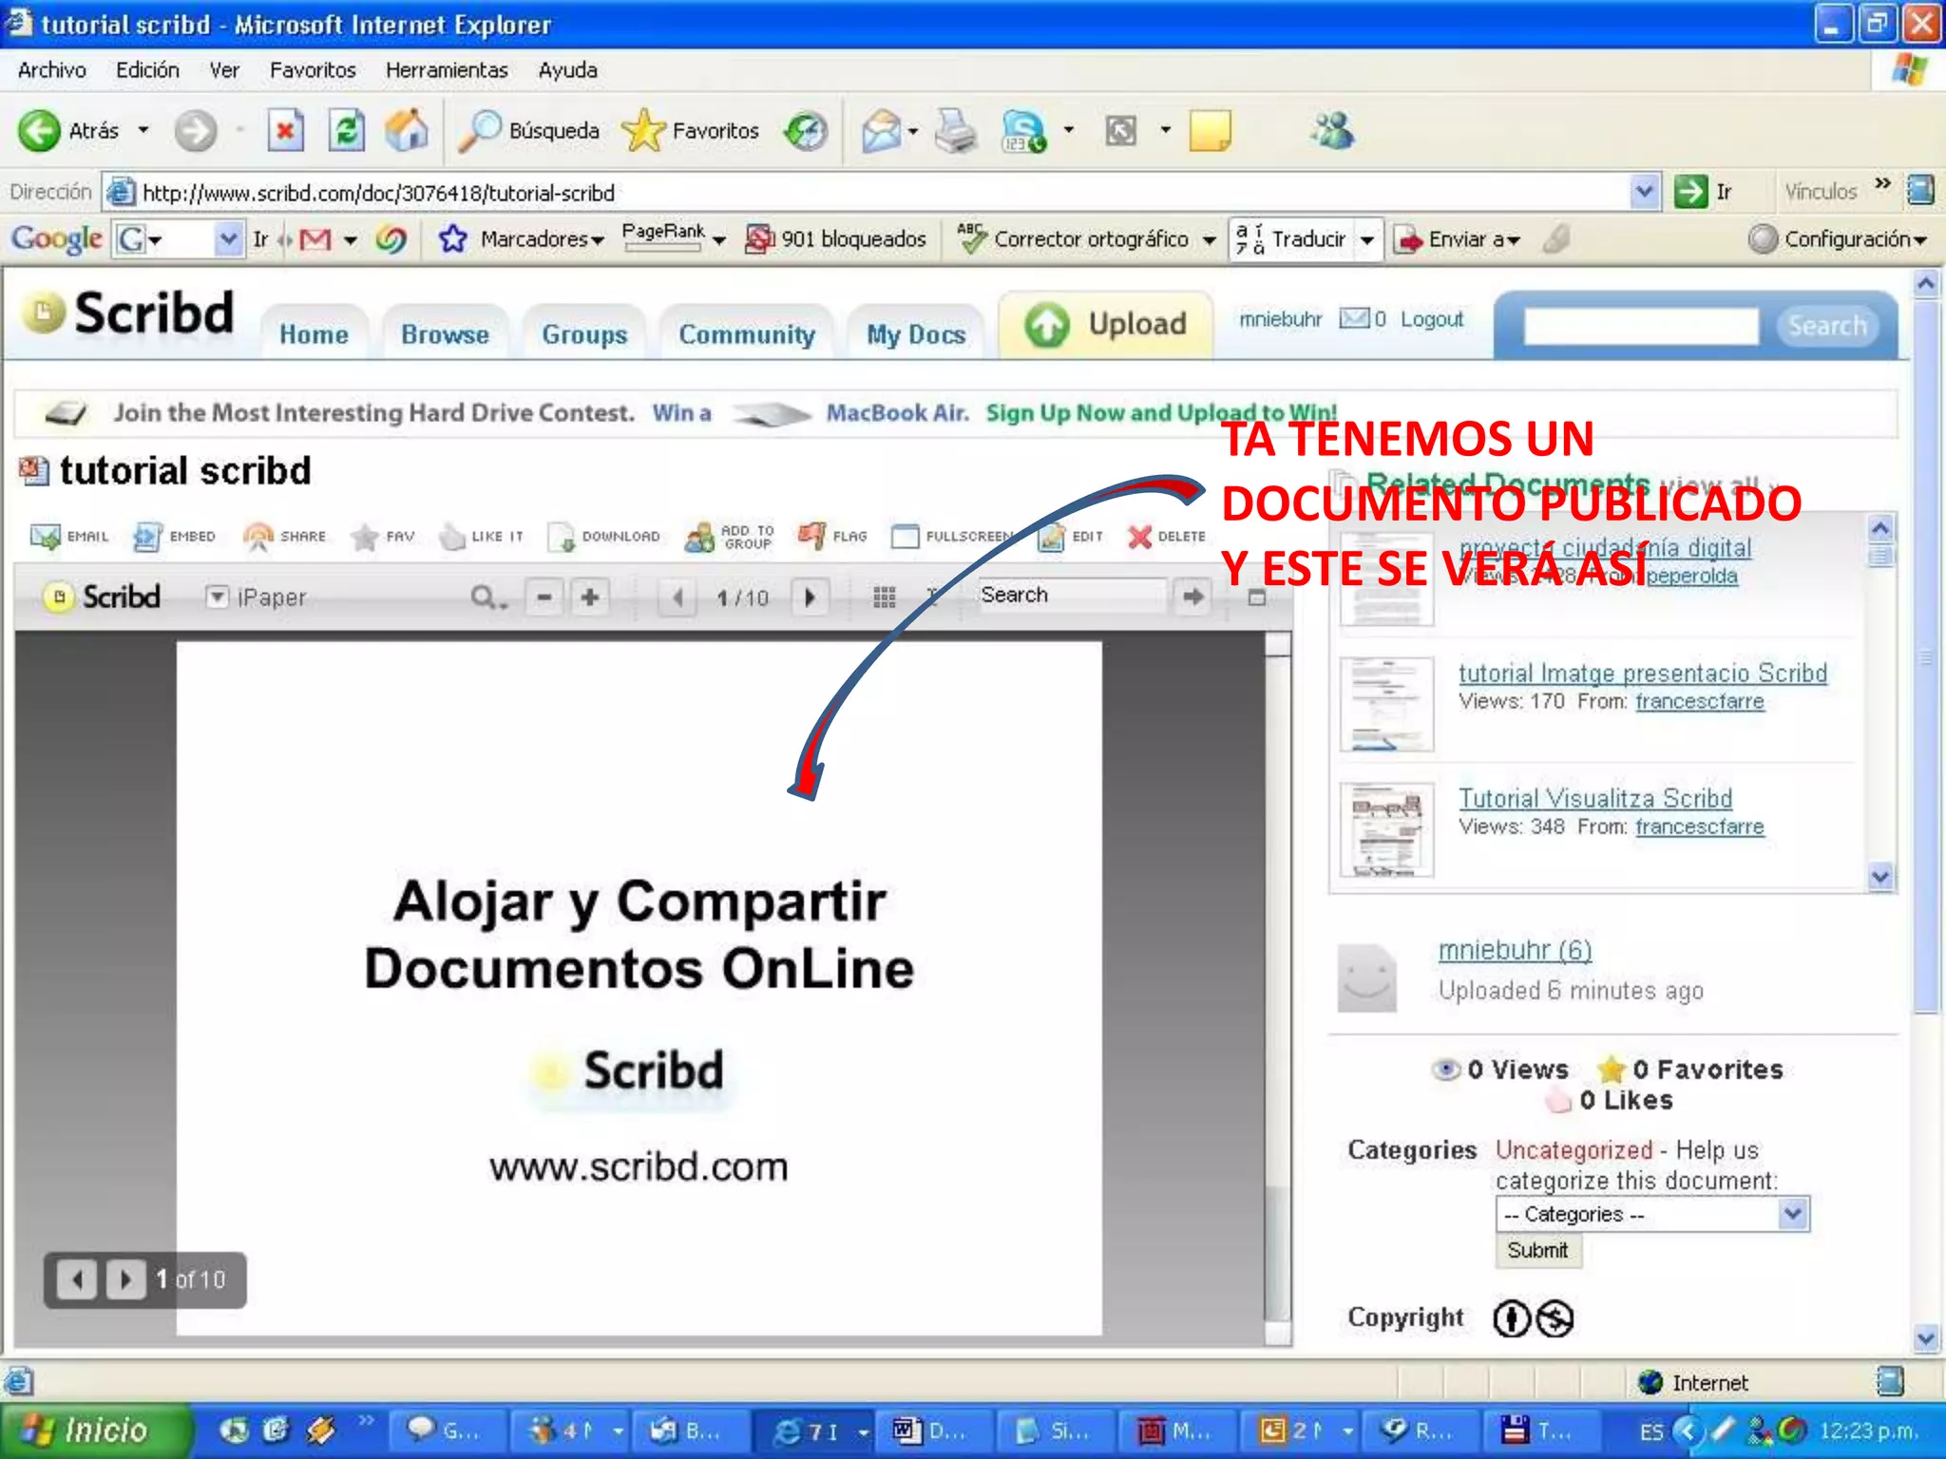Click the ES language indicator in tray

coord(1651,1431)
